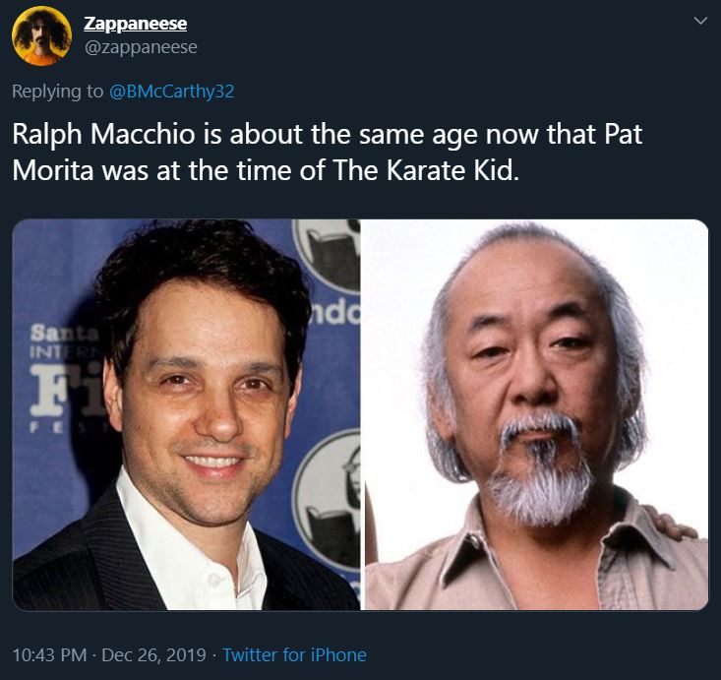
Task: Open the Zappaneese profile avatar
Action: pos(41,36)
